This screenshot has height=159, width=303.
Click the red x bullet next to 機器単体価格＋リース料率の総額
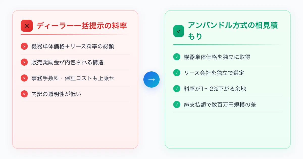pyautogui.click(x=24, y=46)
